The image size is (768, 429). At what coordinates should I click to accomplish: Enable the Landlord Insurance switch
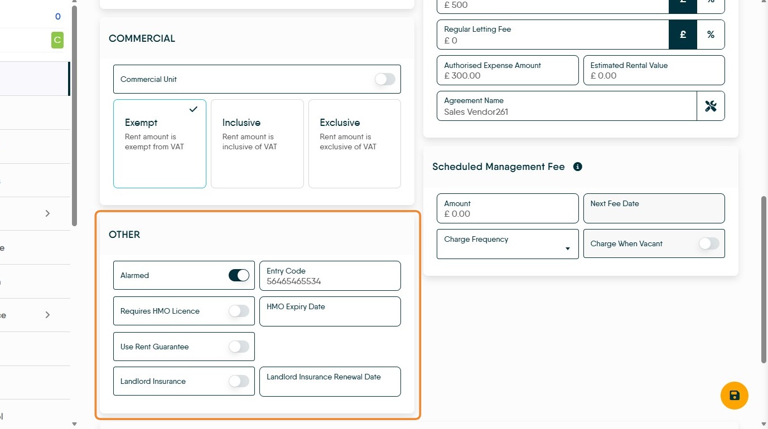tap(239, 381)
